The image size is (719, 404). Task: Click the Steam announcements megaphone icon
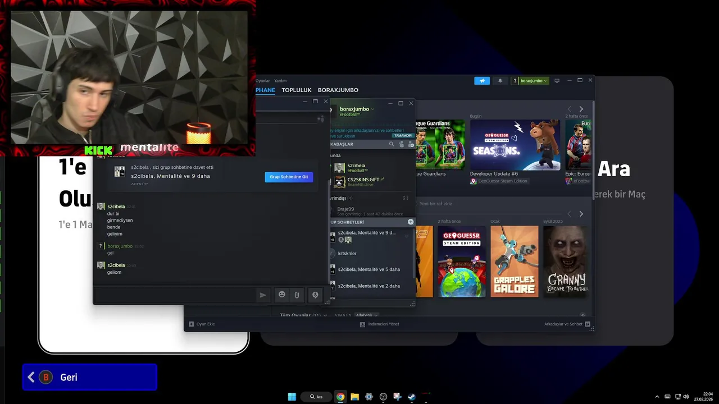(x=482, y=81)
